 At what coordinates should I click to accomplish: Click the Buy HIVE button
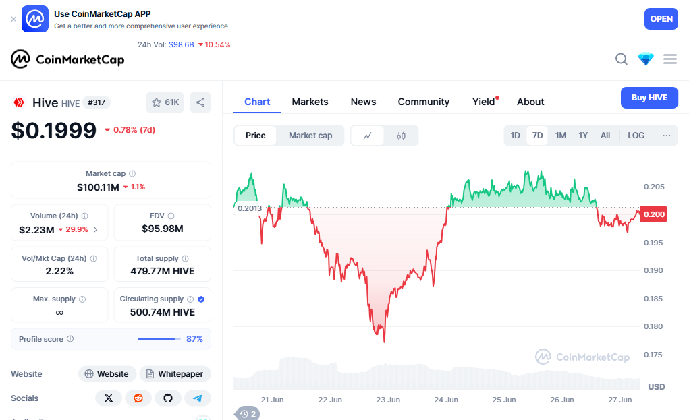(649, 98)
